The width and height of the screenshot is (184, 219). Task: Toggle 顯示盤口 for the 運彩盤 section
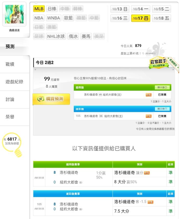[x=162, y=109]
